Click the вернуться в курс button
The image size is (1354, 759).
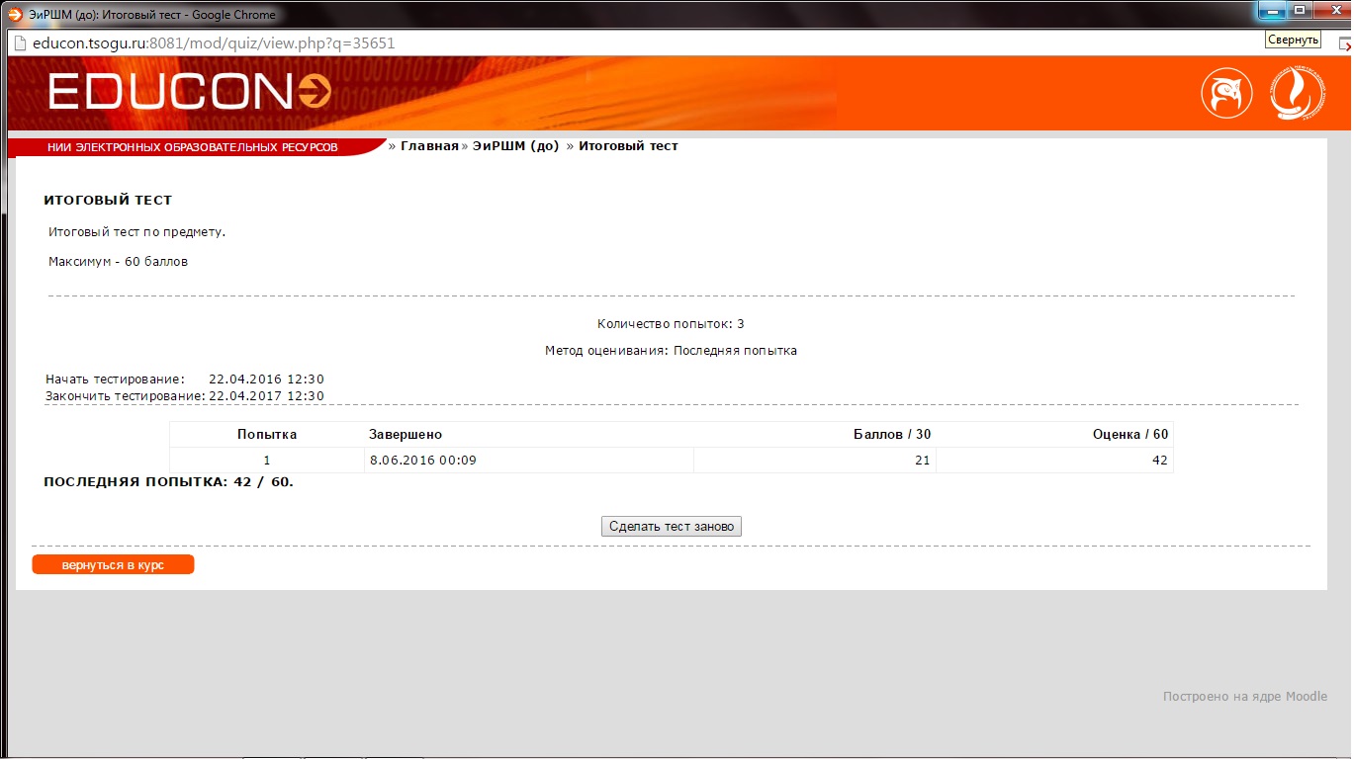[113, 565]
